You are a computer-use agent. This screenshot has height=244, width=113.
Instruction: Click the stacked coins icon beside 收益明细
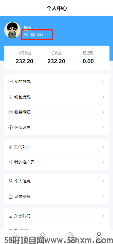pyautogui.click(x=10, y=112)
